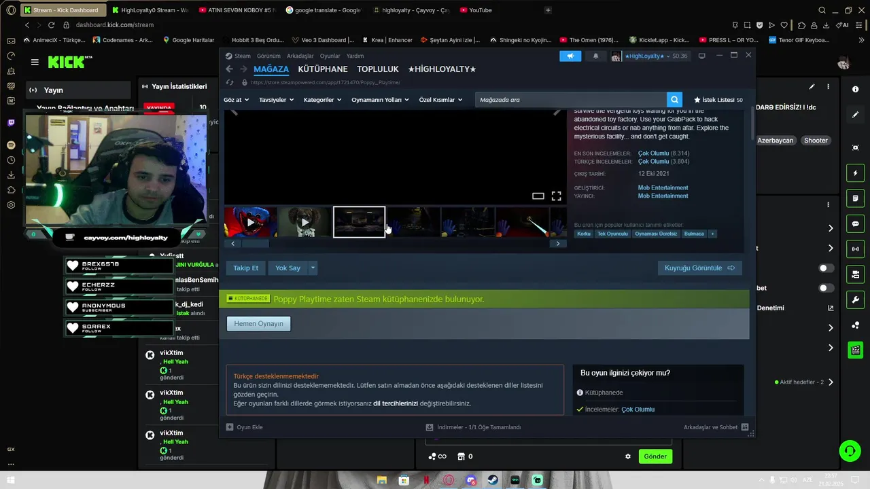The image size is (870, 489).
Task: Expand Özel Kısımlar dropdown
Action: (440, 100)
